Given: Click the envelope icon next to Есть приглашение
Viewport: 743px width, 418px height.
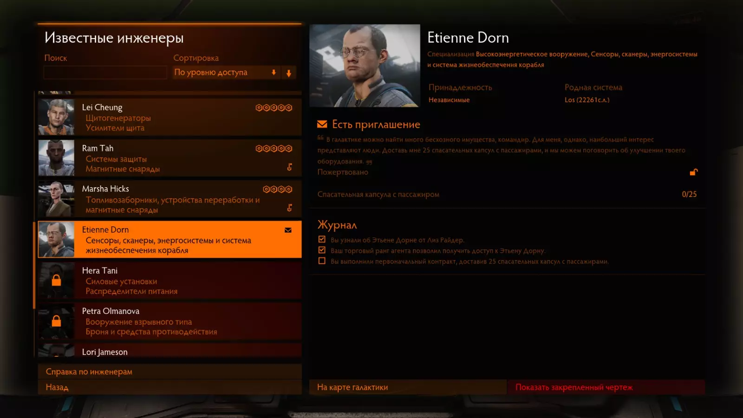Looking at the screenshot, I should [x=322, y=124].
